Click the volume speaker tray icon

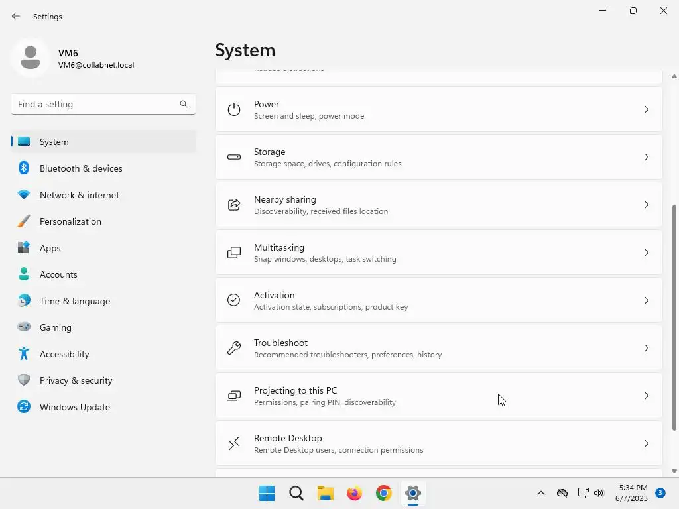click(x=599, y=493)
